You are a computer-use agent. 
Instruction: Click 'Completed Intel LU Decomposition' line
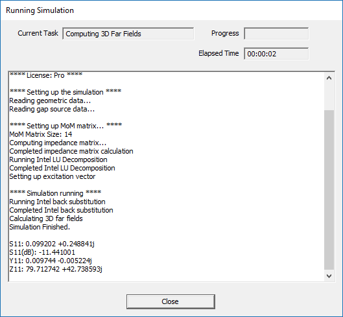point(62,168)
